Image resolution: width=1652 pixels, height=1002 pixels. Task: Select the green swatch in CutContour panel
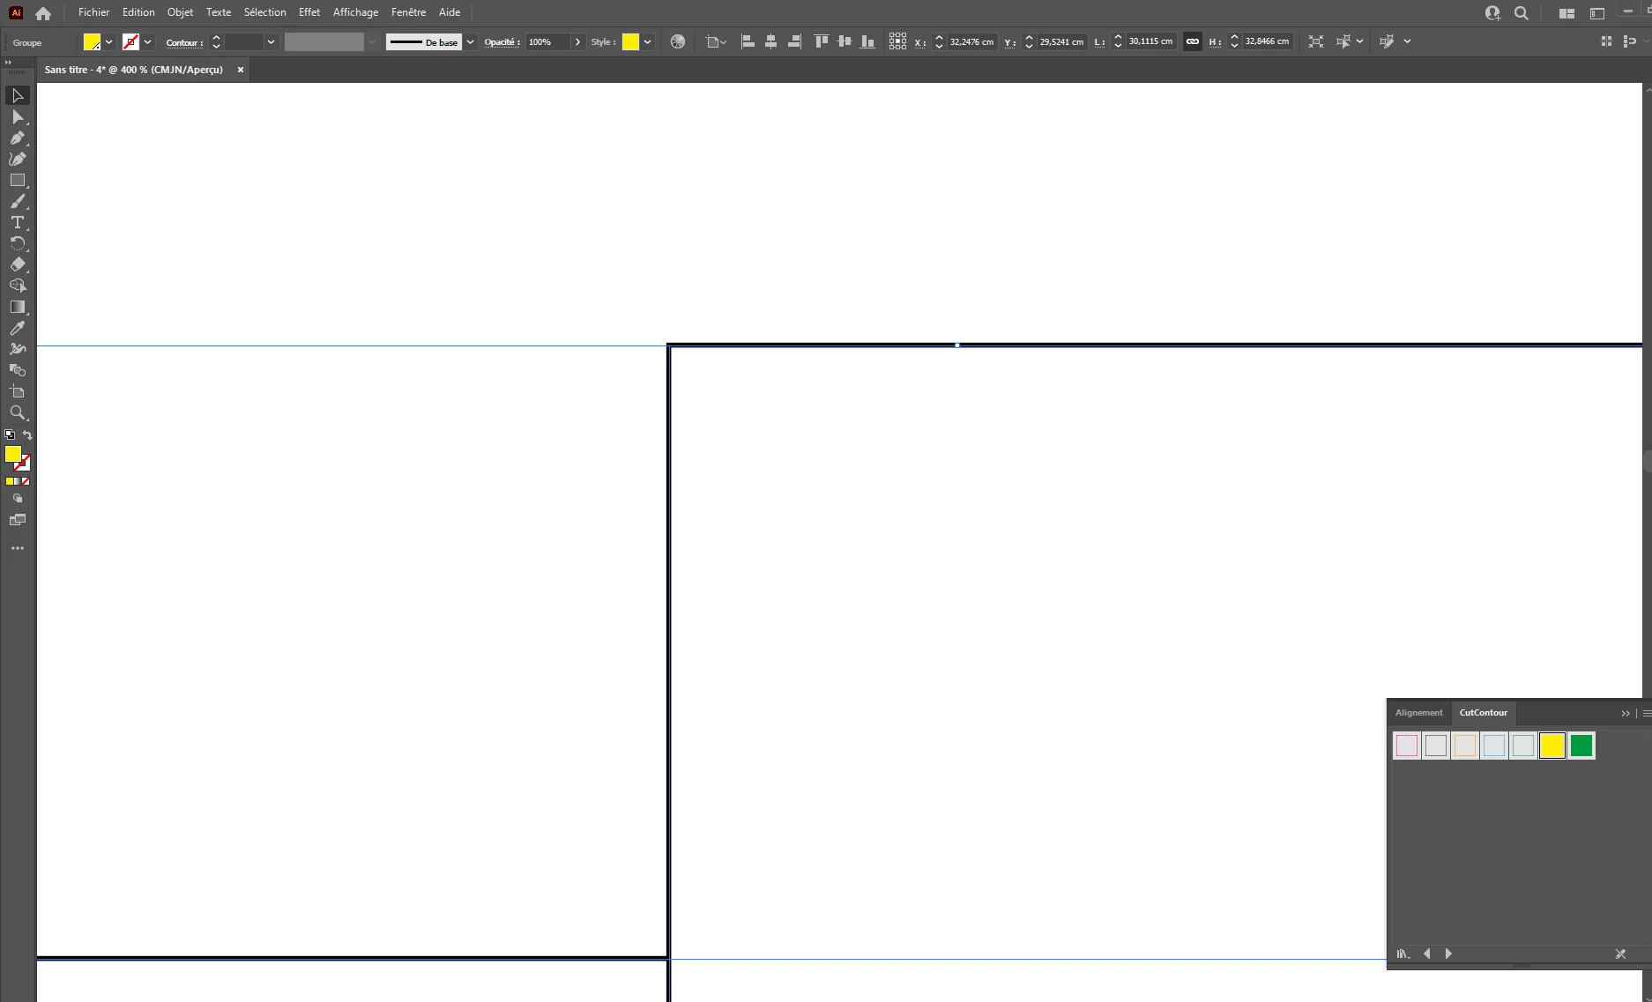coord(1581,746)
